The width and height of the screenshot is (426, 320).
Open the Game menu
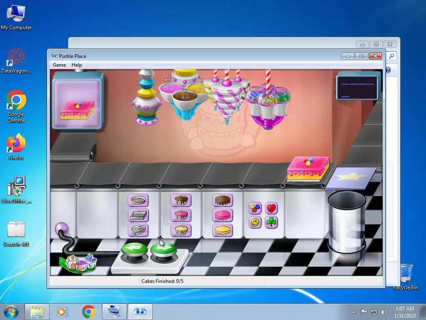tap(59, 65)
